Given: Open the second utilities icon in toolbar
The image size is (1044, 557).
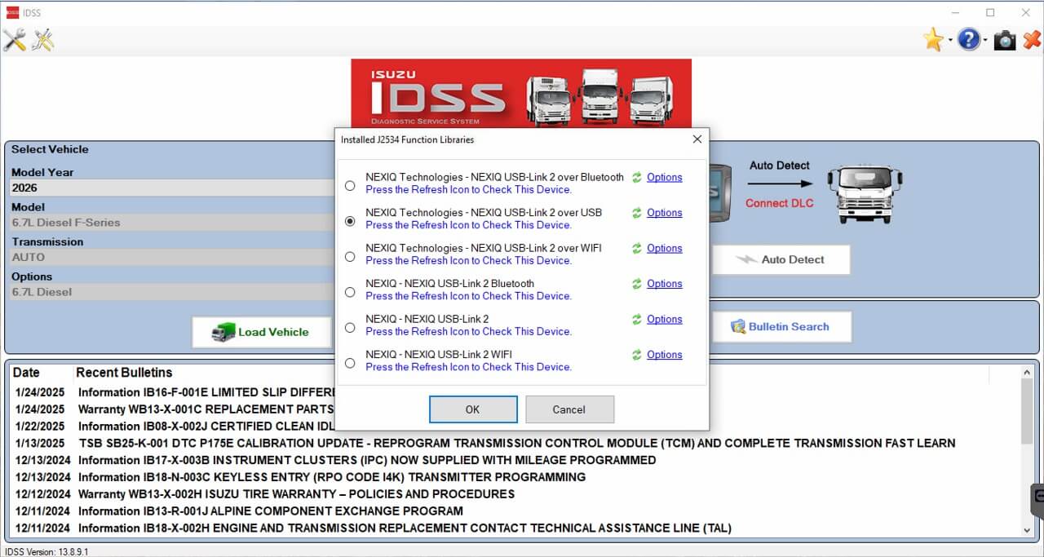Looking at the screenshot, I should 42,39.
